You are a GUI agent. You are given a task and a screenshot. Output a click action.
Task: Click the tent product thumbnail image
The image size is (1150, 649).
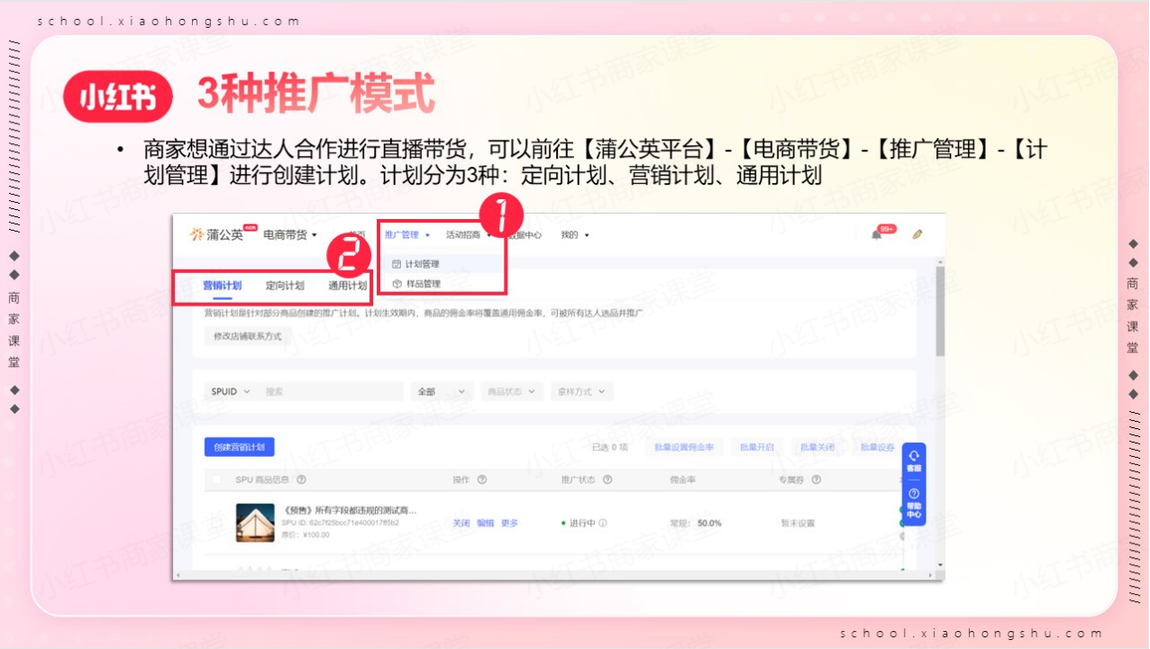255,522
